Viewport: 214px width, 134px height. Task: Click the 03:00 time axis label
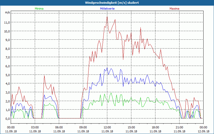click(35, 128)
